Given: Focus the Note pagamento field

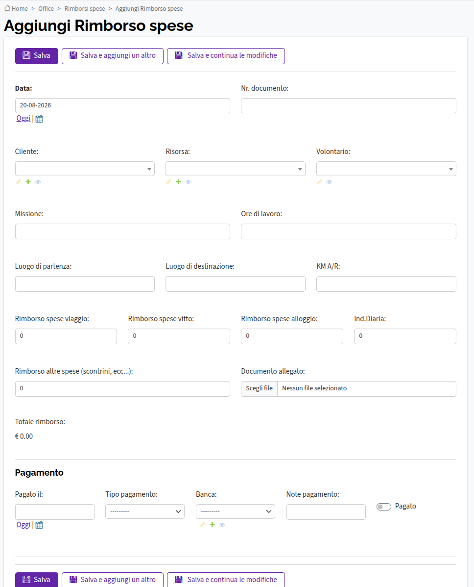Looking at the screenshot, I should click(326, 512).
